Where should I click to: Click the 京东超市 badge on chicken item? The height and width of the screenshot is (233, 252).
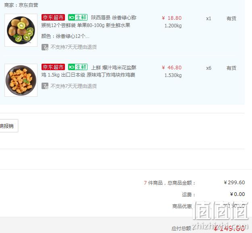[x=53, y=67]
